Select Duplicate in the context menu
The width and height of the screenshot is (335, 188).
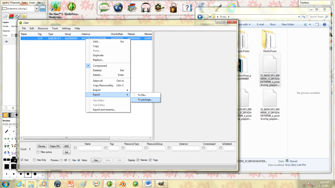tap(108, 55)
